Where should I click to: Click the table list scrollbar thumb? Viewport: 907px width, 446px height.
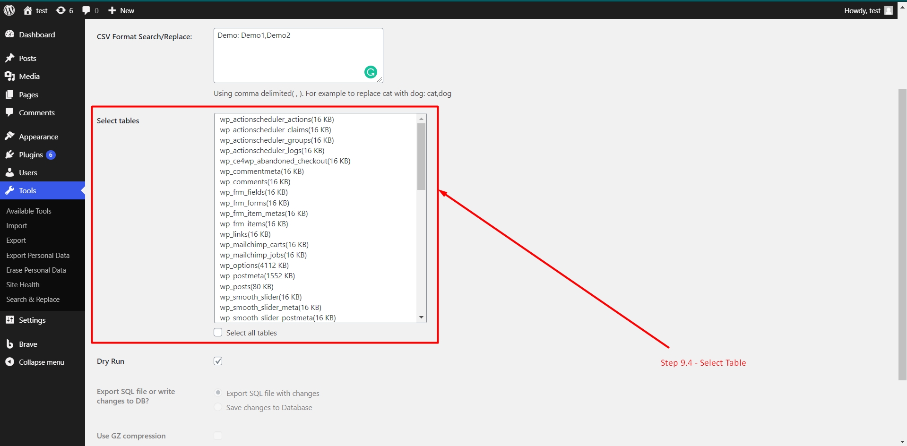[421, 156]
